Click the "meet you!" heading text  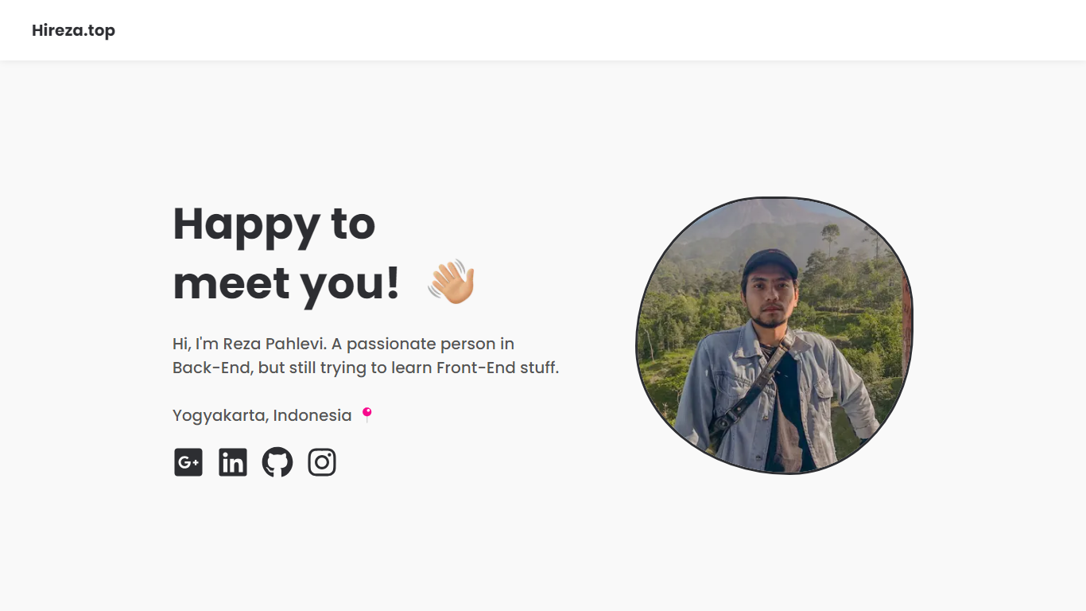click(x=286, y=283)
